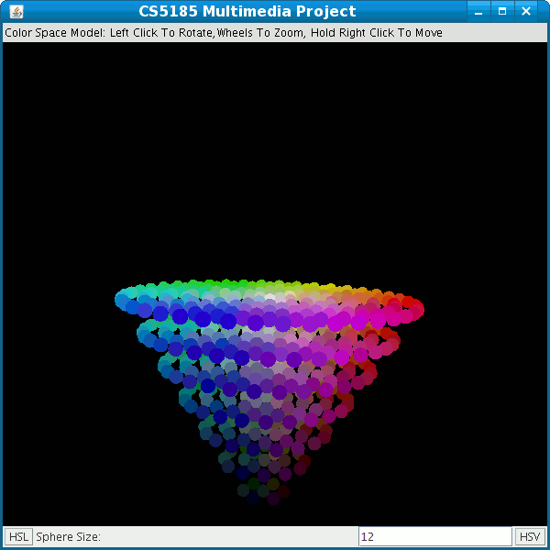
Task: Click the CS5185 Multimedia Project title text
Action: click(x=247, y=12)
